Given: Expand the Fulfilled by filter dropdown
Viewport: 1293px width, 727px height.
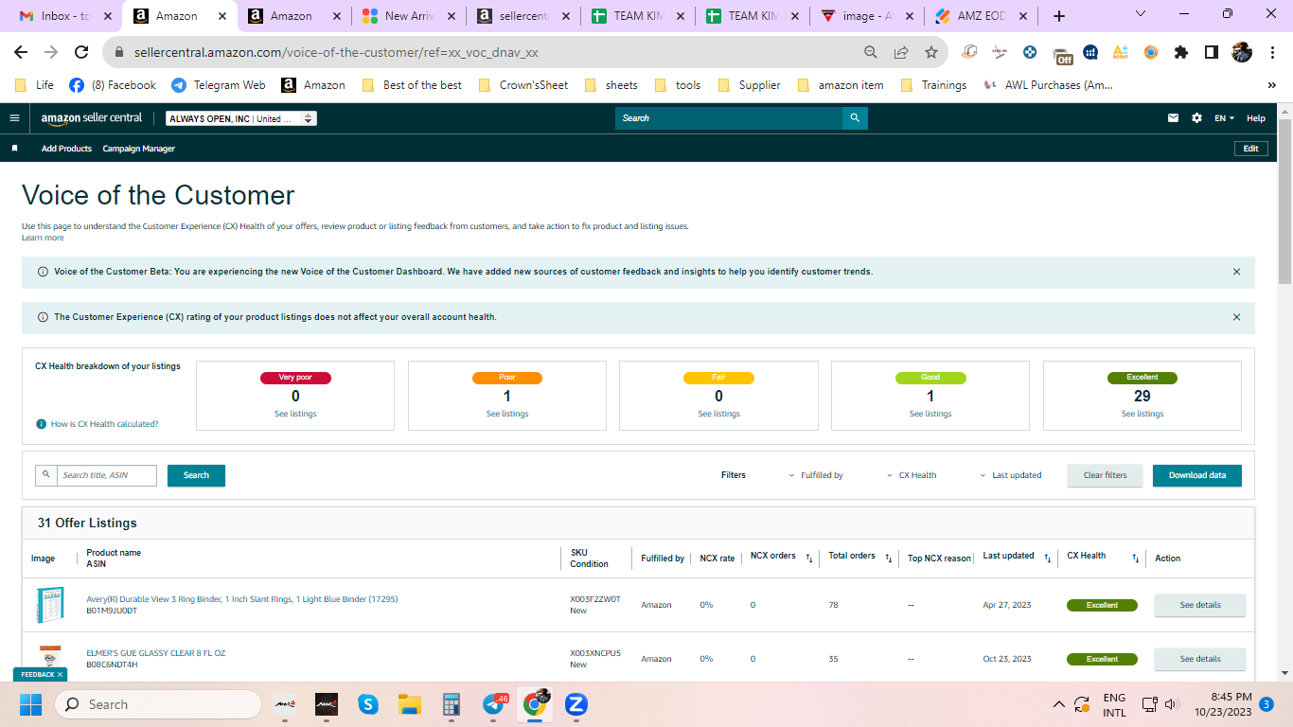Looking at the screenshot, I should pyautogui.click(x=816, y=475).
